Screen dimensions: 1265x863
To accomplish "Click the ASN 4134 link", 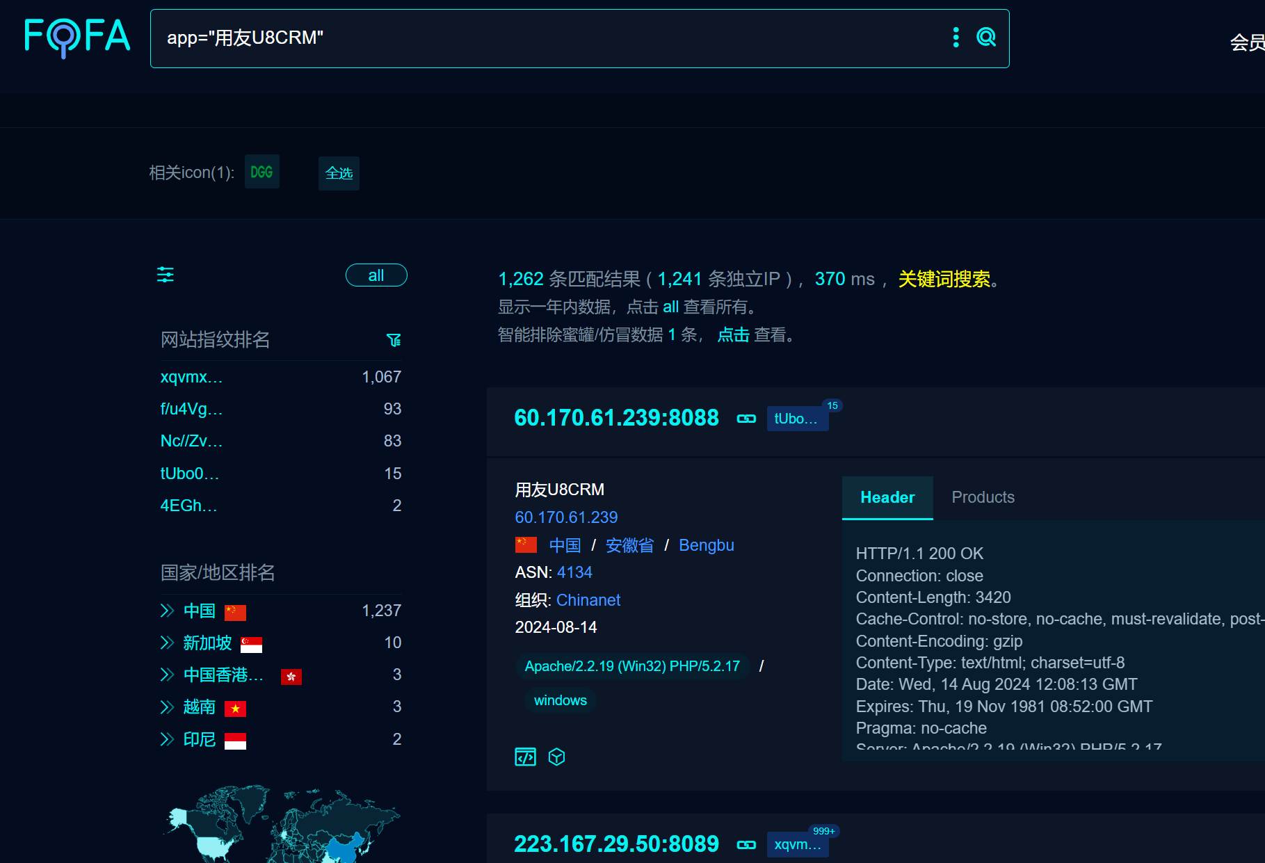I will (574, 572).
